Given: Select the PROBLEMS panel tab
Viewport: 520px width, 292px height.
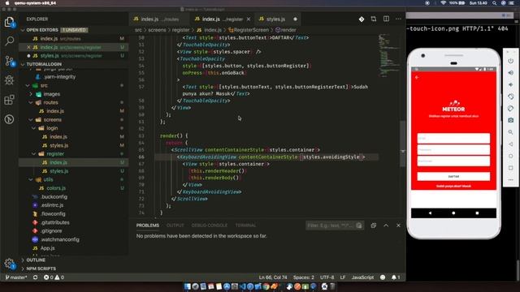Looking at the screenshot, I should (x=148, y=225).
